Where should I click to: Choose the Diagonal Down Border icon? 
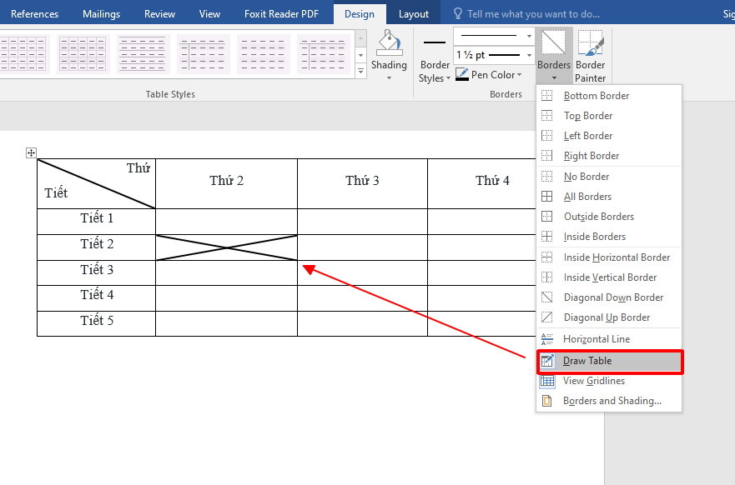547,297
